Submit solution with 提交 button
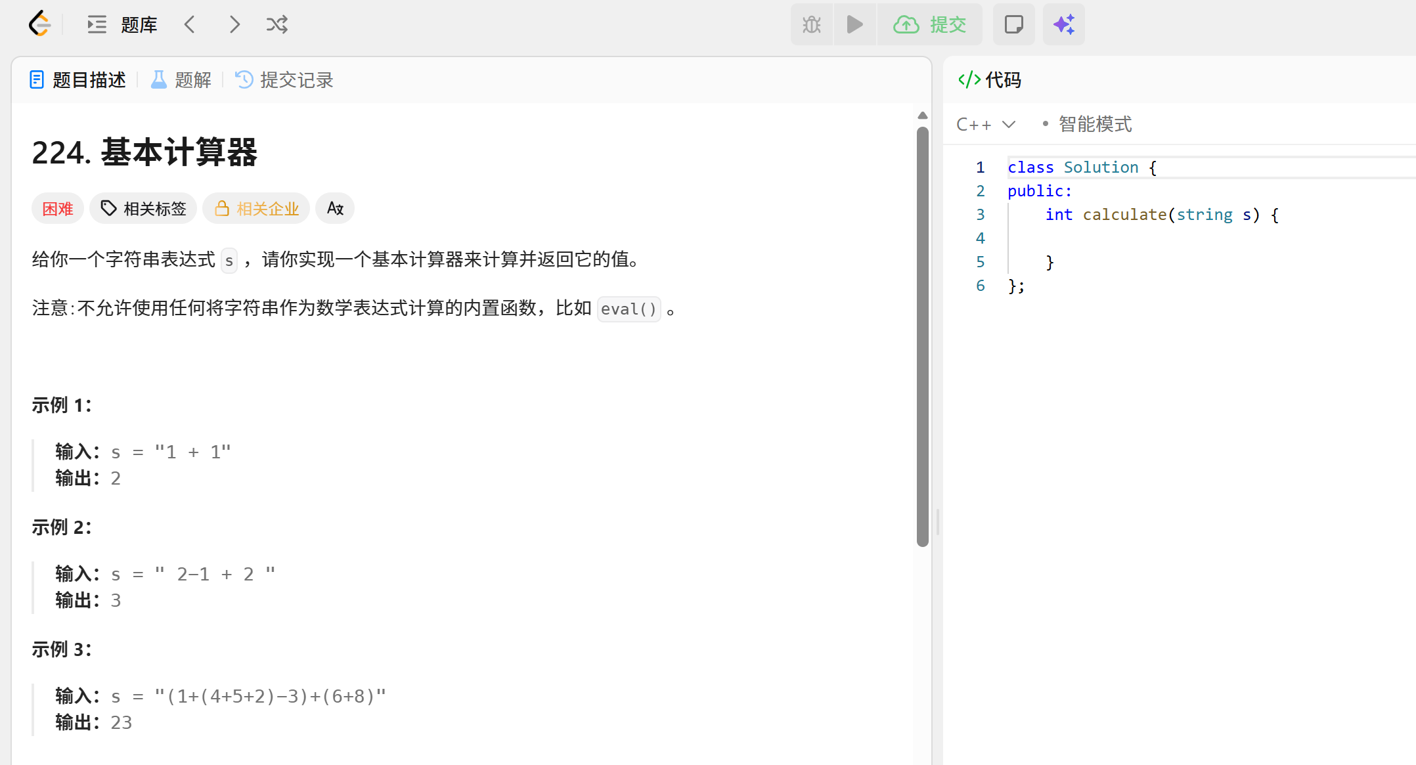1416x765 pixels. [930, 25]
